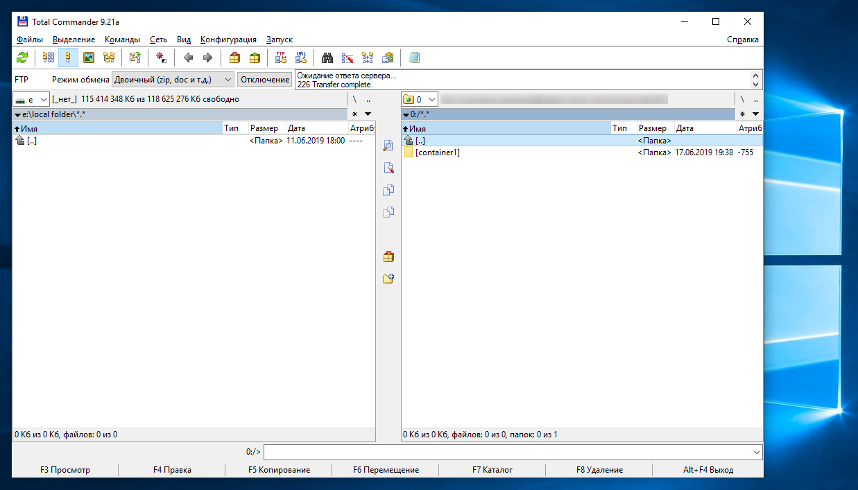The width and height of the screenshot is (858, 490).
Task: Click the Edit (pencil) icon in the middle bar
Action: tap(388, 168)
